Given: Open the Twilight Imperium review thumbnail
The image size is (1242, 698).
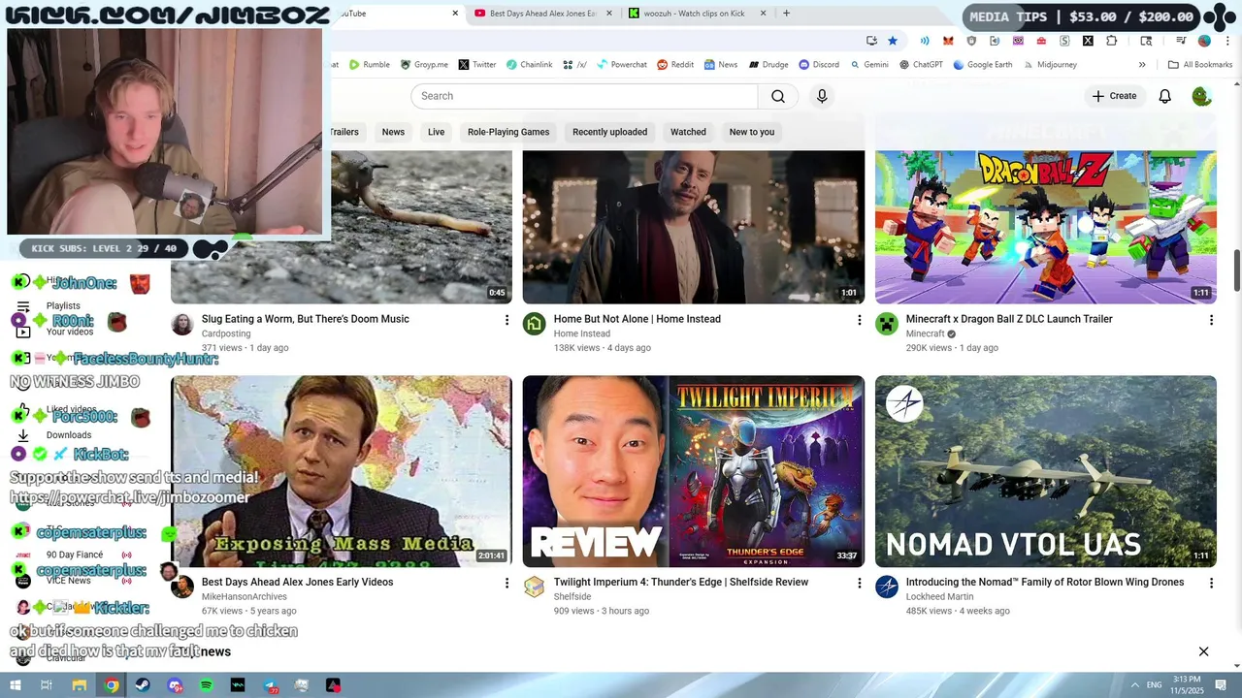Looking at the screenshot, I should [x=694, y=472].
